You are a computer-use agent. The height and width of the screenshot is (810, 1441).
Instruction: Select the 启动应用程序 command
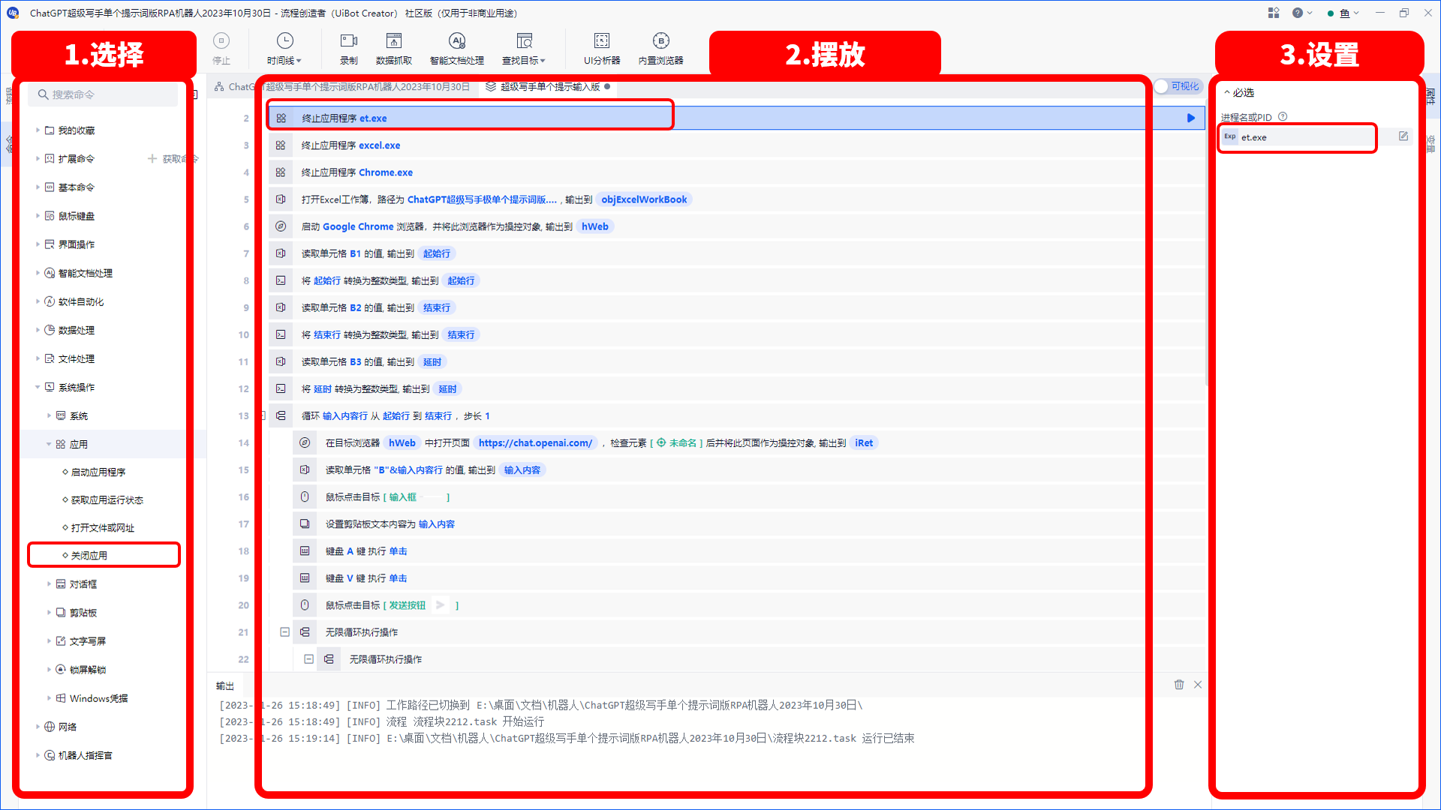[98, 472]
